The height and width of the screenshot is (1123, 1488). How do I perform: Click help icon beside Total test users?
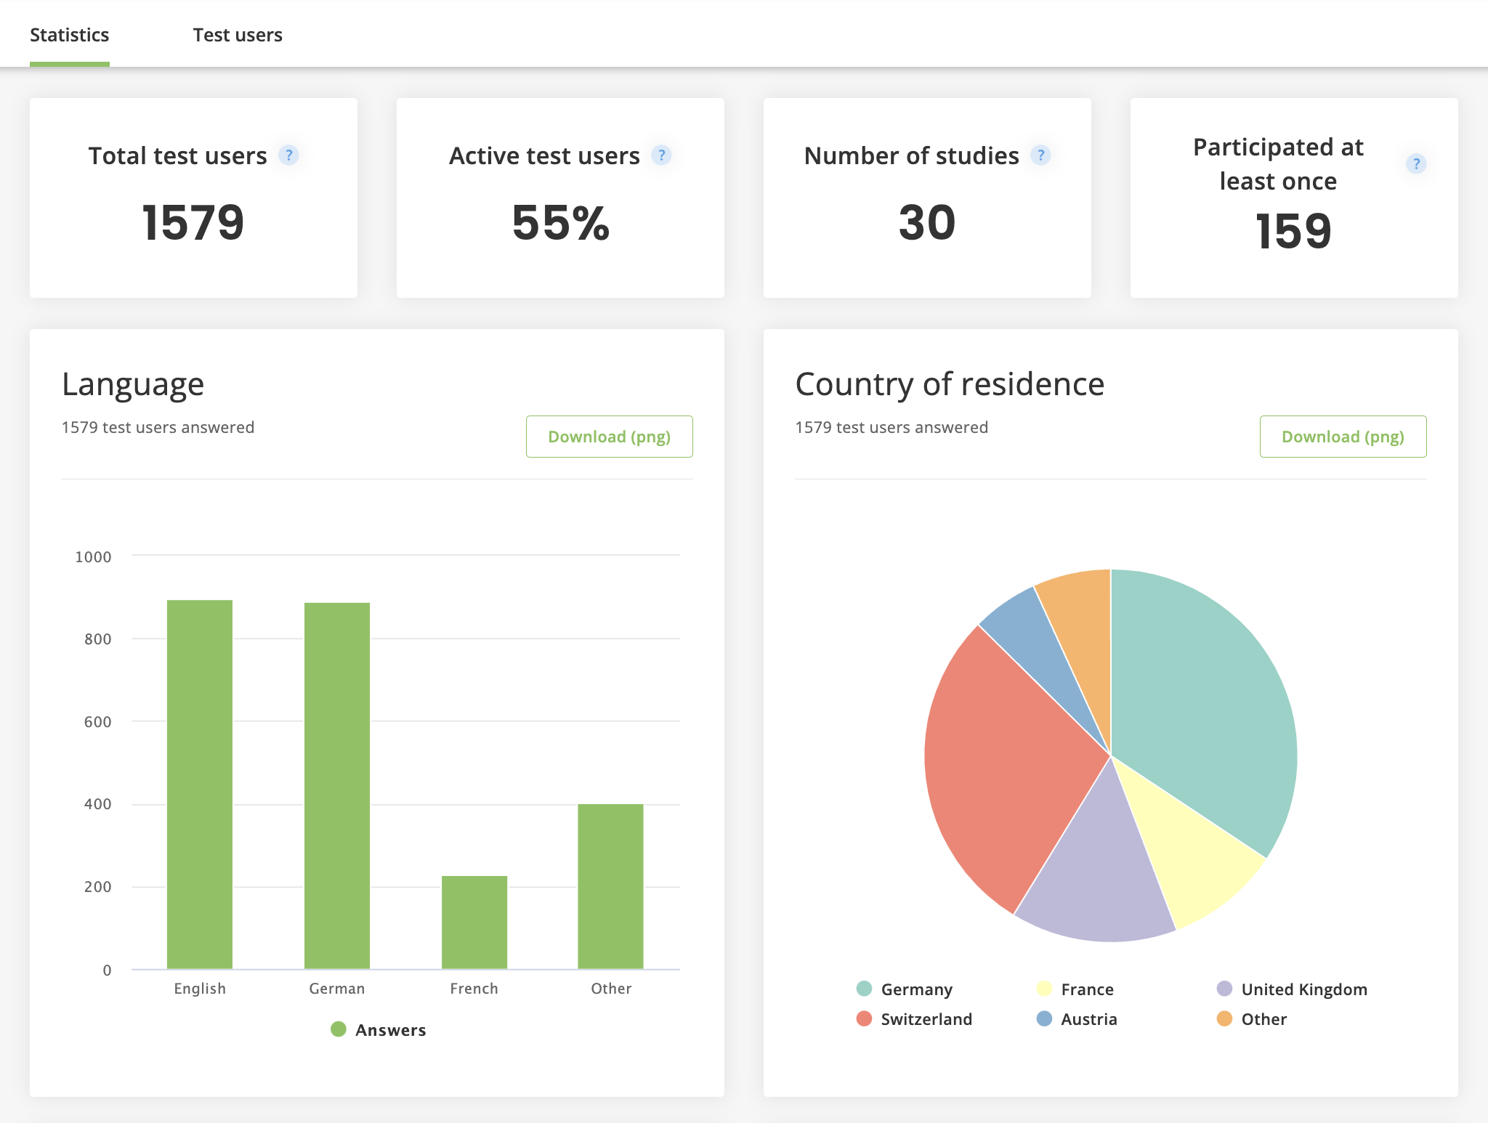[x=288, y=155]
